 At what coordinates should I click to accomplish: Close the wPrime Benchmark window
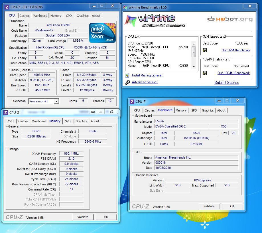(x=250, y=6)
